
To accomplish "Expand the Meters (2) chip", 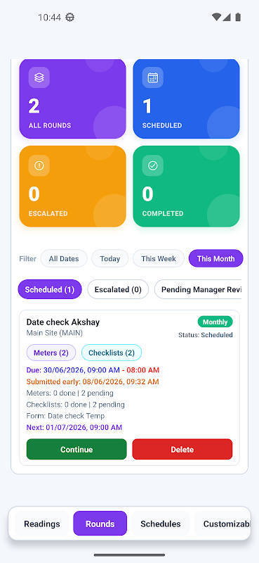I will [x=51, y=353].
